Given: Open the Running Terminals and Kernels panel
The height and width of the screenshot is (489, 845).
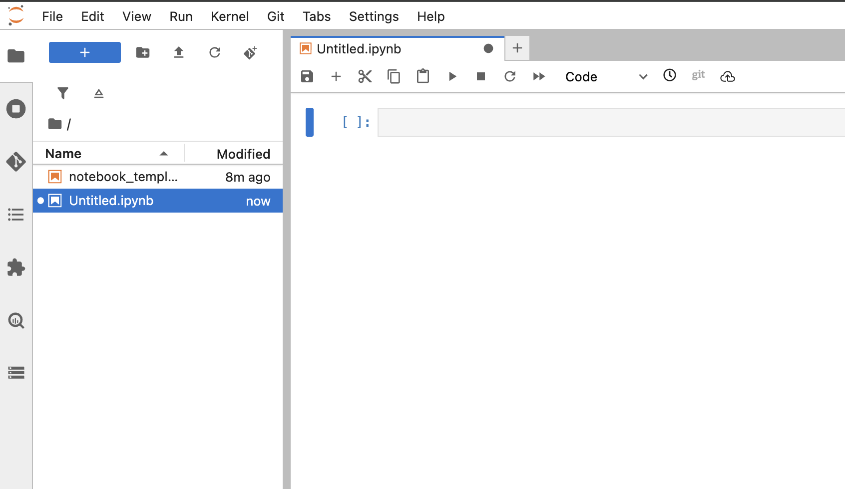Looking at the screenshot, I should click(x=16, y=109).
